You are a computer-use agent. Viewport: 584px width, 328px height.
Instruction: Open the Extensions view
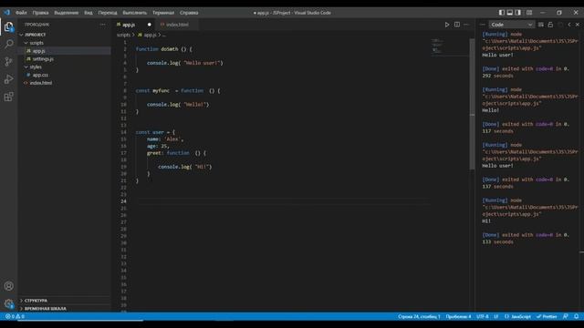8,97
